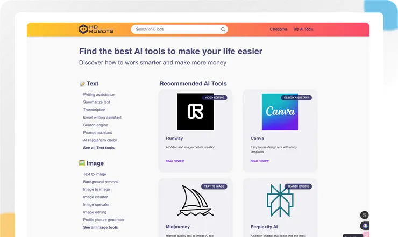Select the Writing assistance category

[98, 95]
